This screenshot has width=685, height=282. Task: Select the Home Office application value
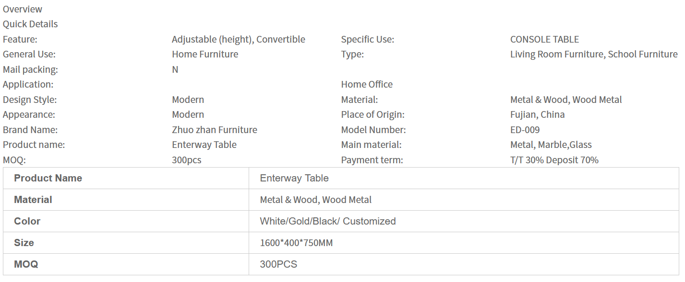pyautogui.click(x=367, y=84)
